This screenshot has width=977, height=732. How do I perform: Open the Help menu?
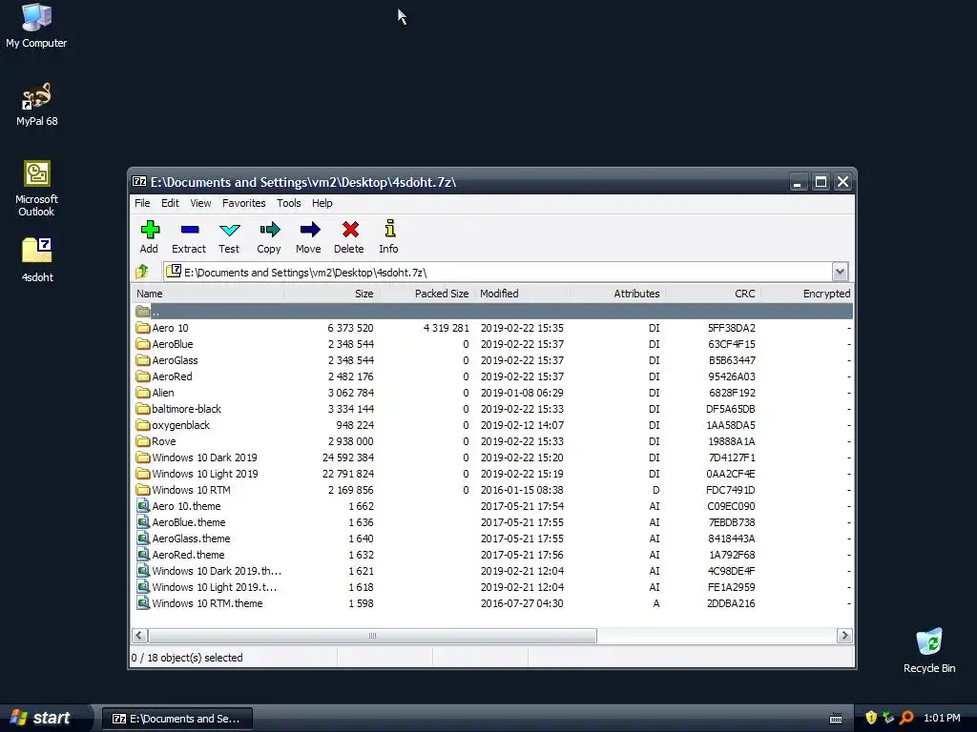coord(322,203)
